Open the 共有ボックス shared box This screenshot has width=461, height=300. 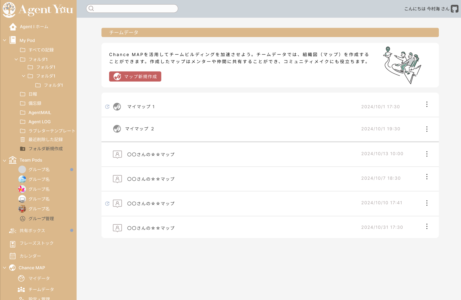(32, 231)
